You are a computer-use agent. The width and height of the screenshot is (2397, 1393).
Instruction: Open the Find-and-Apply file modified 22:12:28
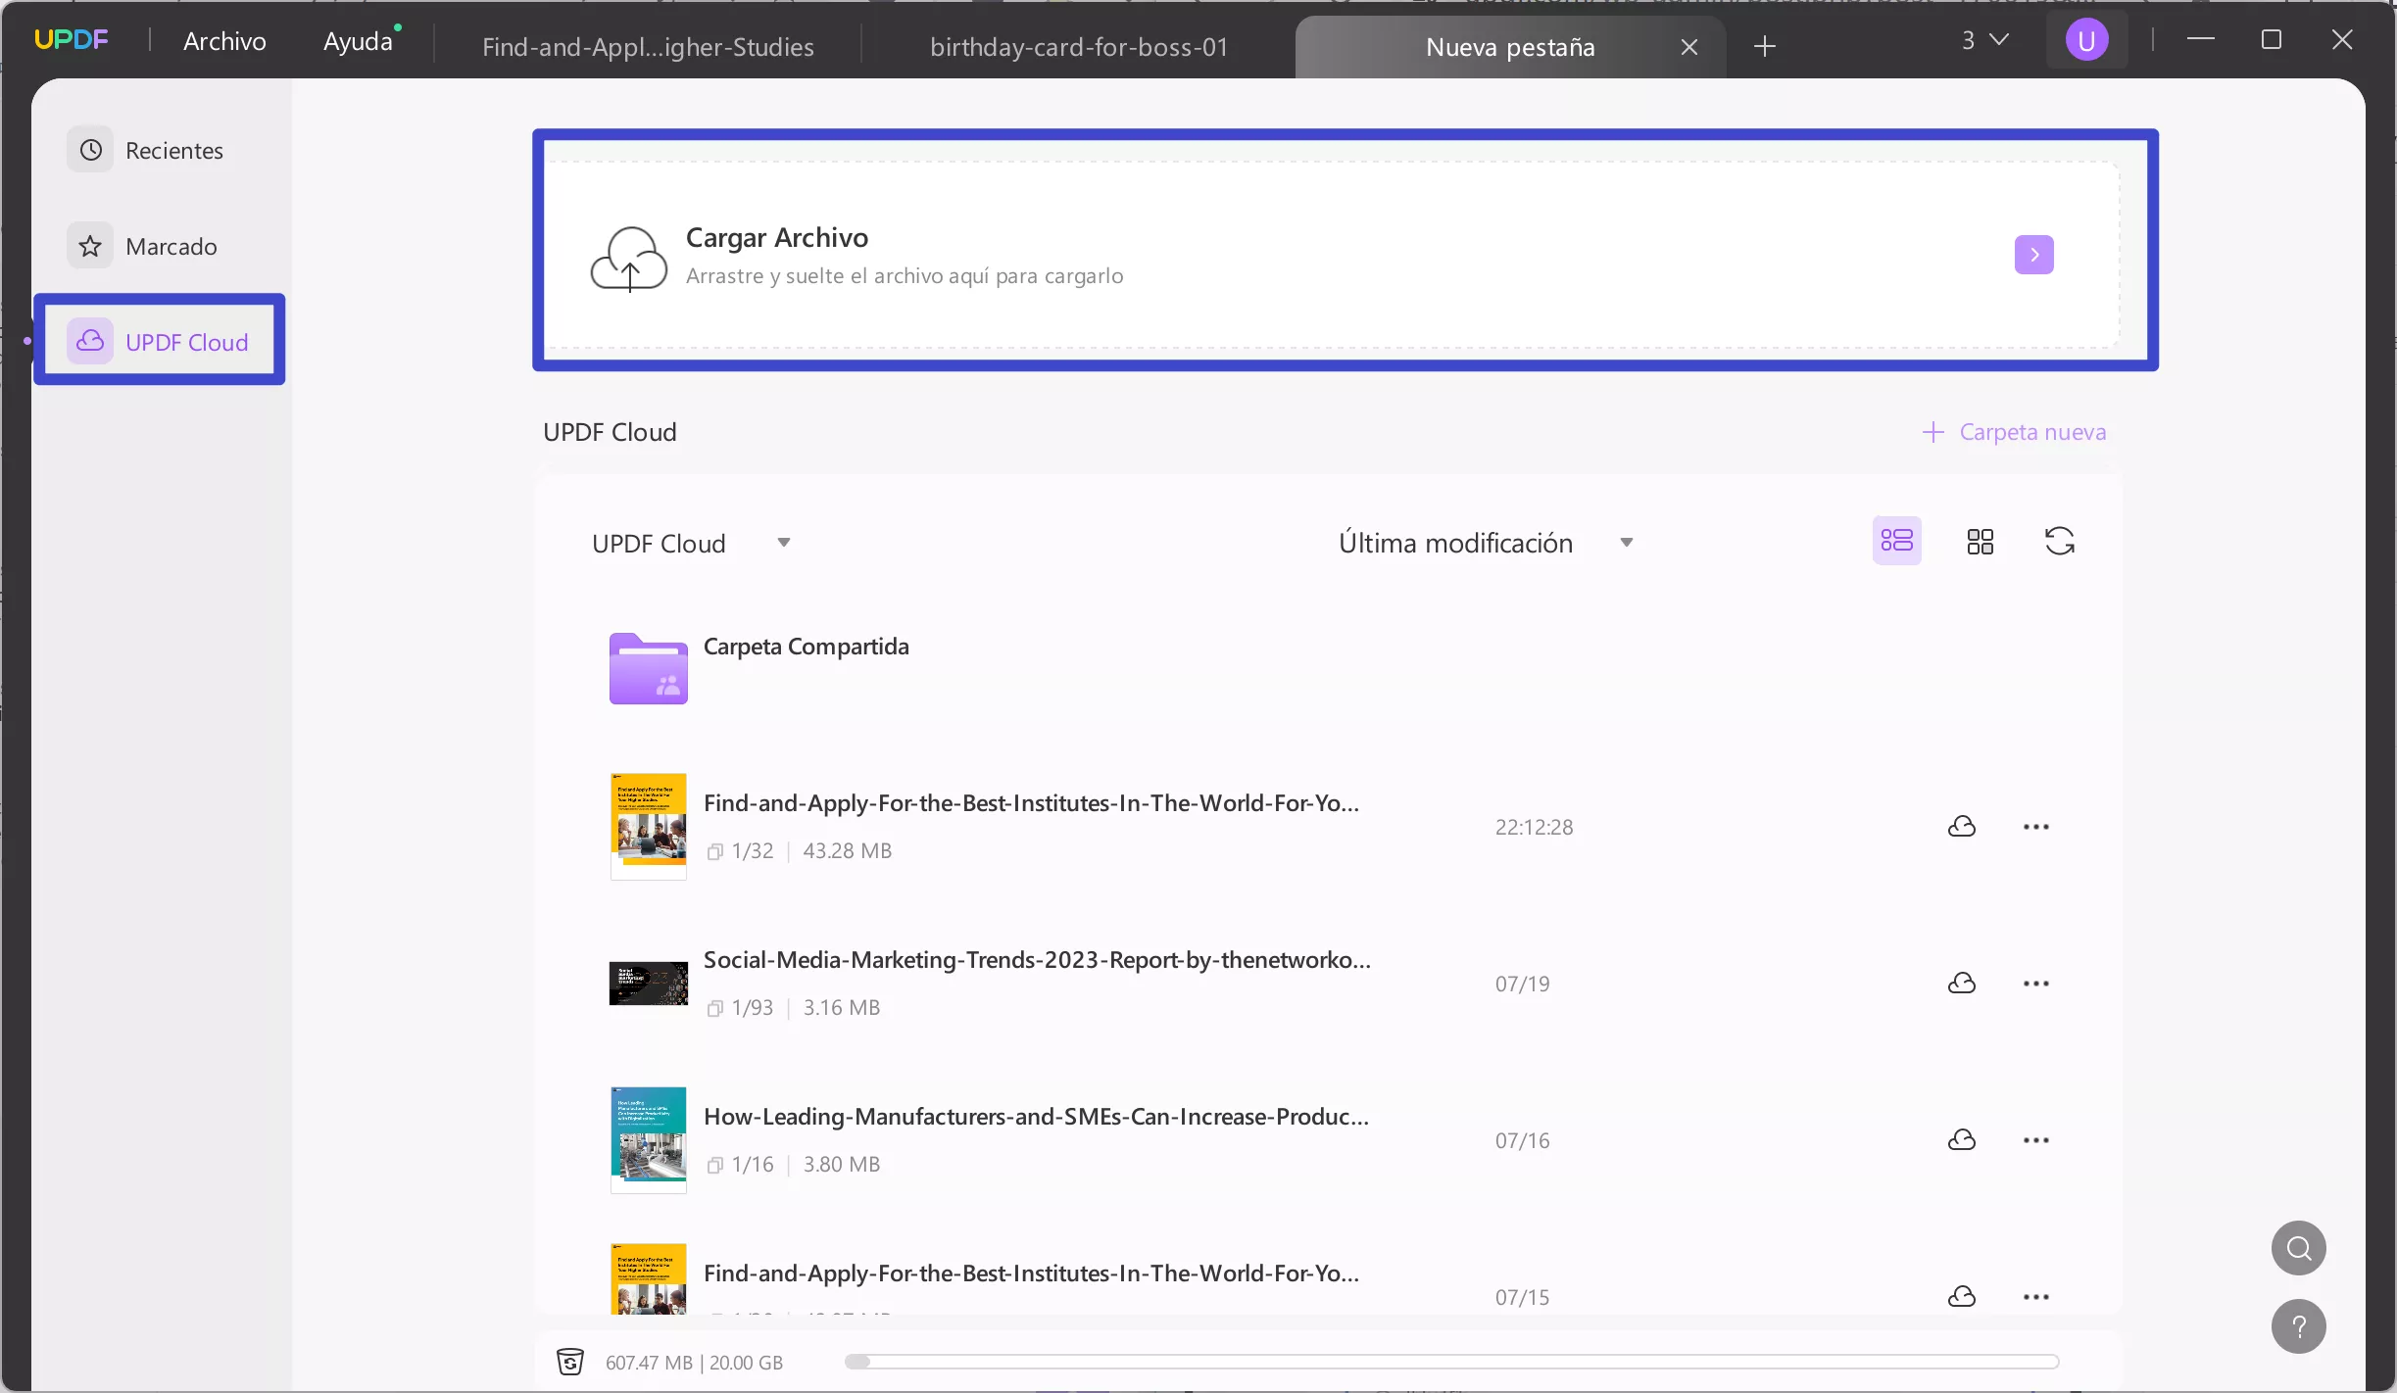[x=1031, y=803]
